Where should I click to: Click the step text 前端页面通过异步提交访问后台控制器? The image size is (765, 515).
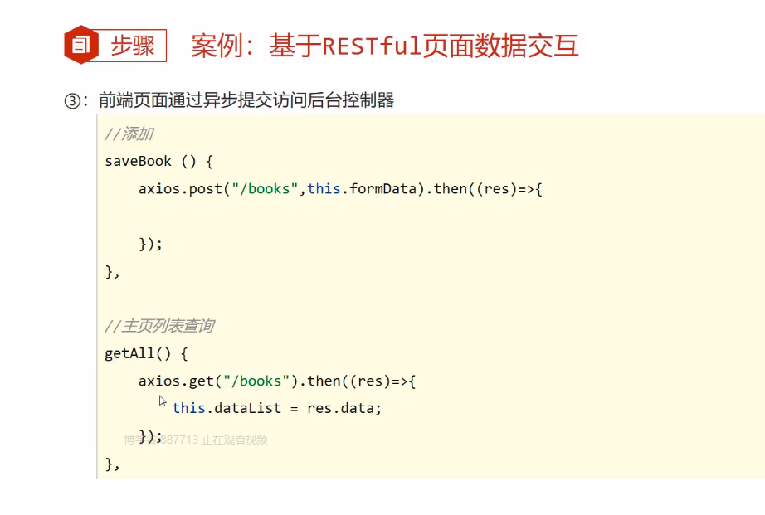tap(246, 101)
